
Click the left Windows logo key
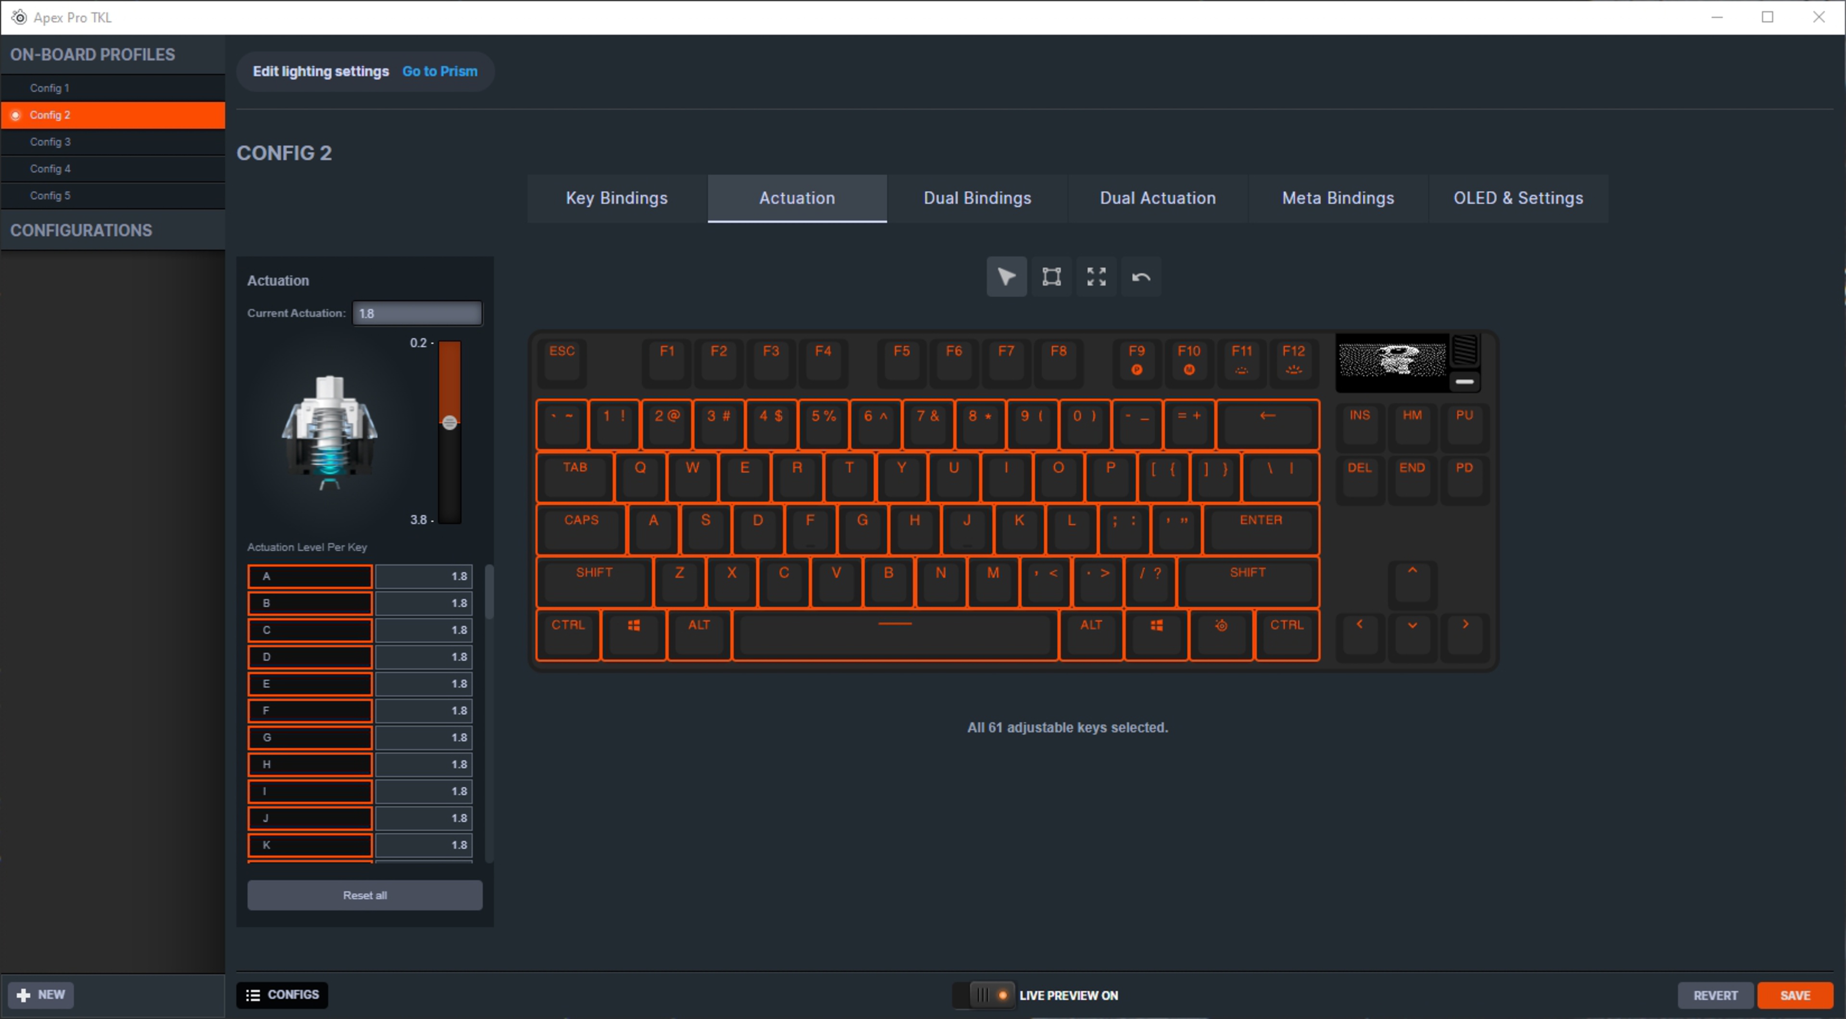point(634,634)
